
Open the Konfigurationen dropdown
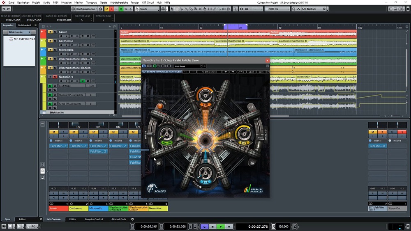point(86,9)
